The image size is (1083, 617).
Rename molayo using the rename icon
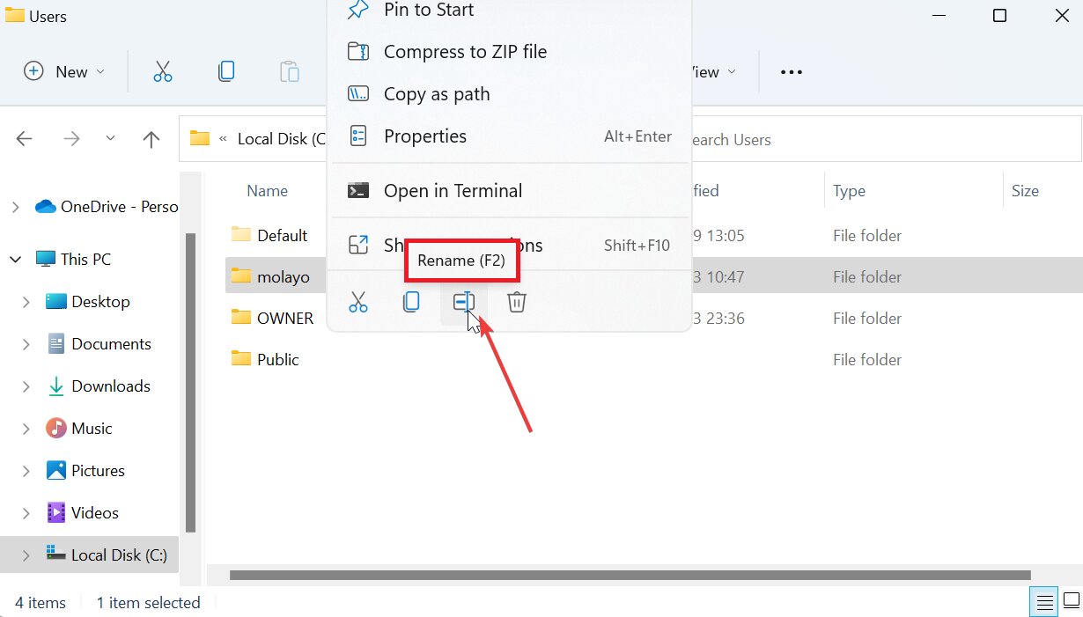(x=463, y=302)
